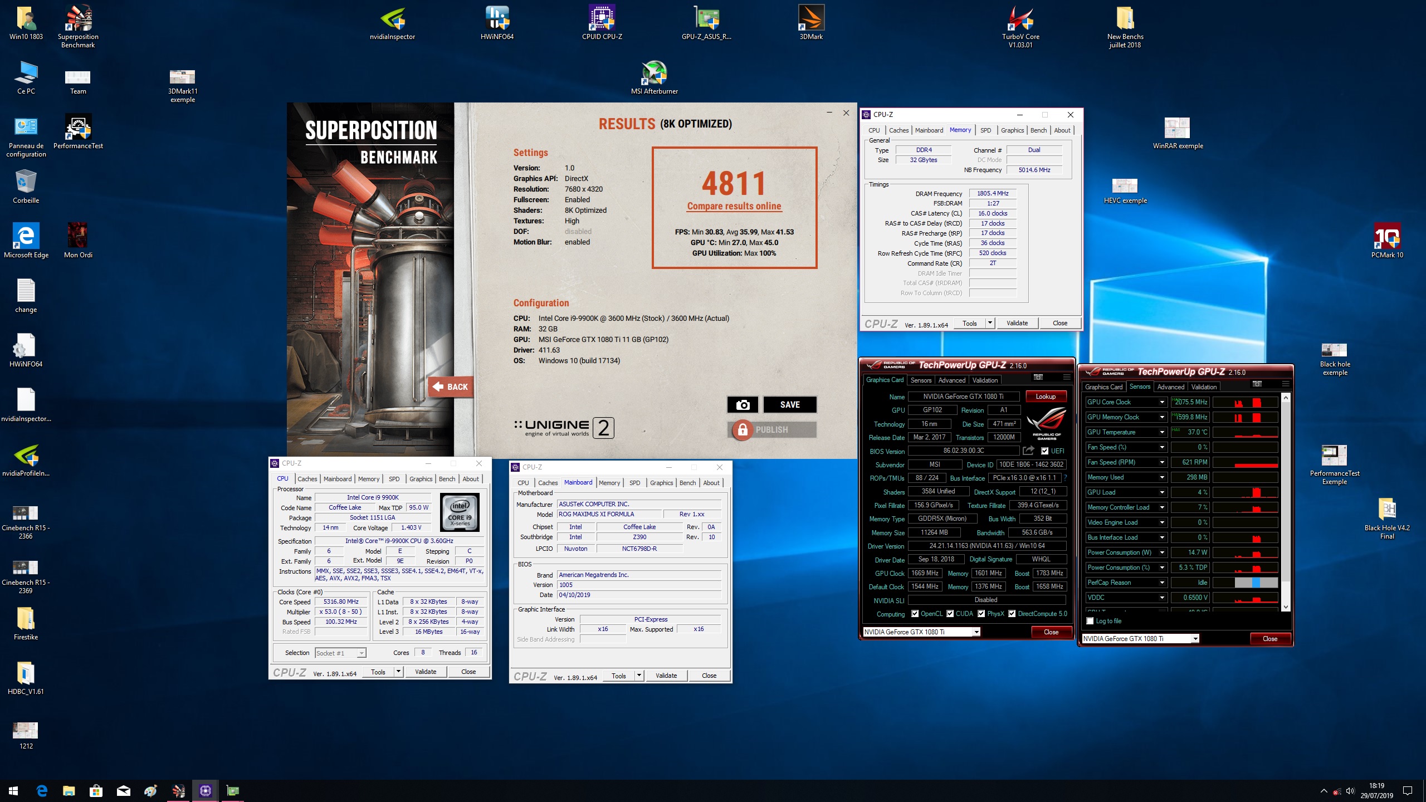Open the GPU-Z Graphics Card hamburger menu icon

pos(1066,377)
